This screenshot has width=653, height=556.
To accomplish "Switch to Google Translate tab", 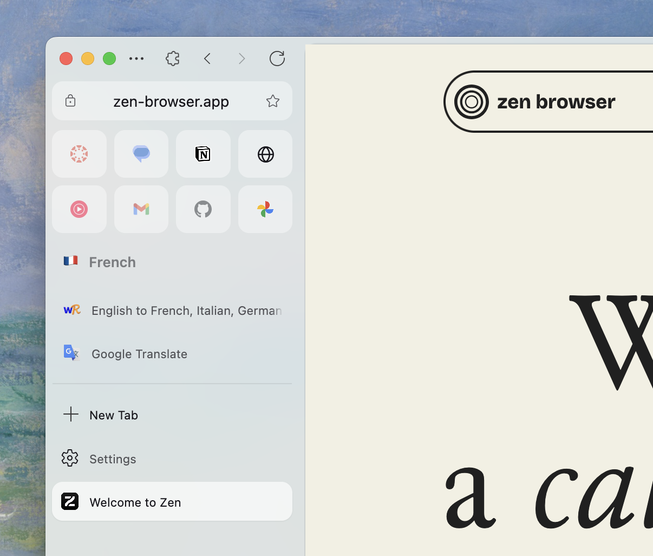I will 172,354.
